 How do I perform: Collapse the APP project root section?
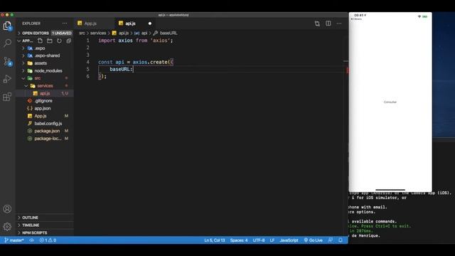(28, 41)
